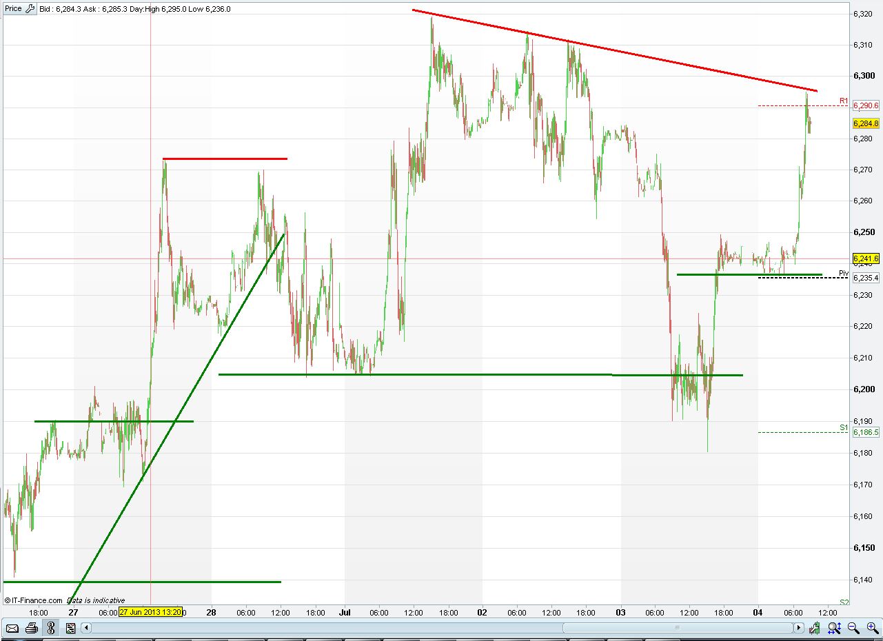
Task: Click the envelope email chart icon
Action: [x=12, y=628]
